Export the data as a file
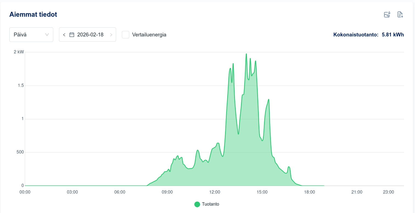Screen dimensions: 415x213 point(400,15)
